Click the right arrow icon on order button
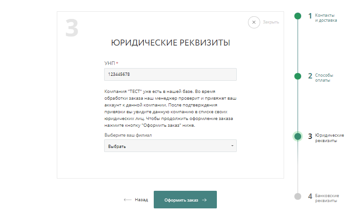Screen dimensions: 358x221 tap(204, 200)
